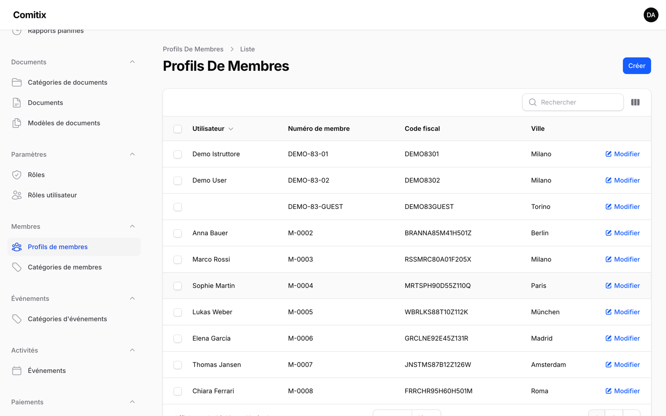
Task: Click fiscal code BRANNA85M41H501Z
Action: tap(438, 233)
